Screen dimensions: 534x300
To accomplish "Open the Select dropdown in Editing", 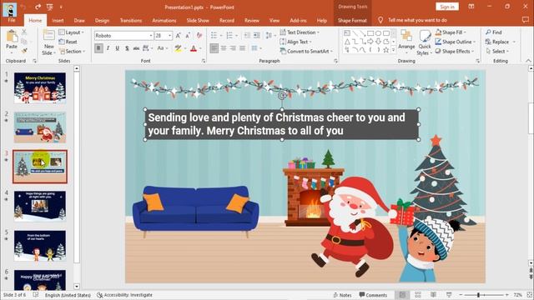I will click(x=497, y=52).
